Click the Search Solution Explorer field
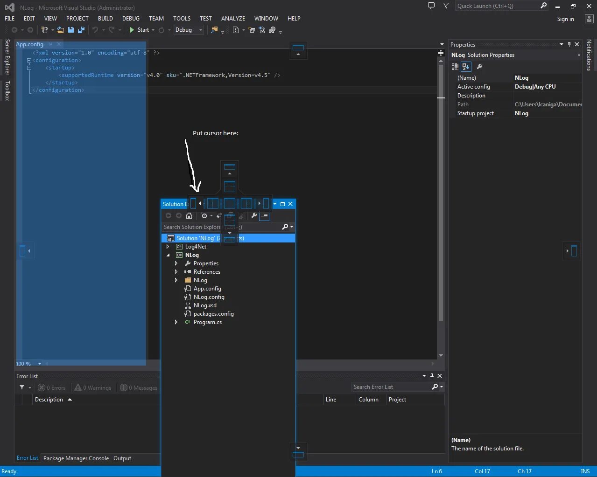597x477 pixels. tap(222, 227)
